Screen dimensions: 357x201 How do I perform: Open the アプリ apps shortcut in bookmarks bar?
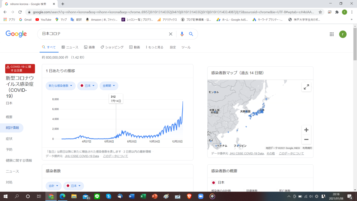pos(9,20)
